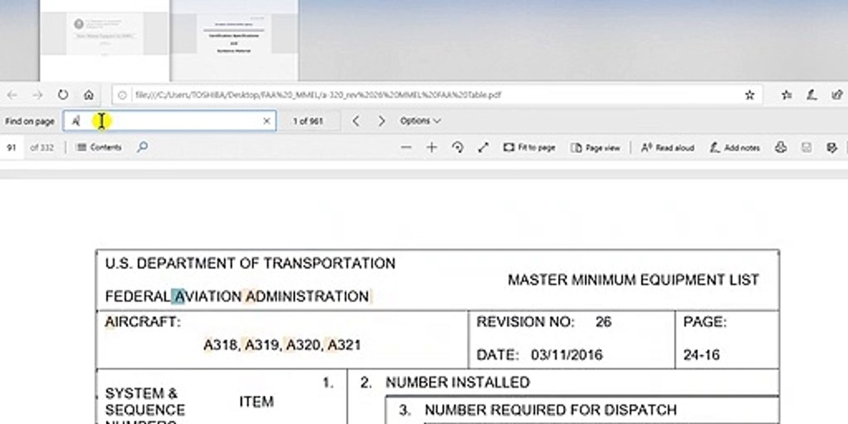Viewport: 848px width, 424px height.
Task: Jump to next search result
Action: click(x=382, y=121)
